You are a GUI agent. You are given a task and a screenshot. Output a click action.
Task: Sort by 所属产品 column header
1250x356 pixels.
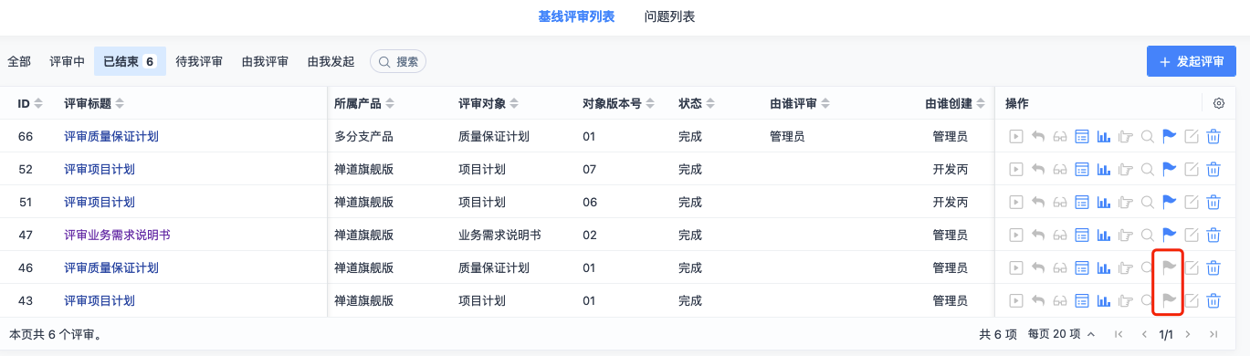tap(364, 104)
